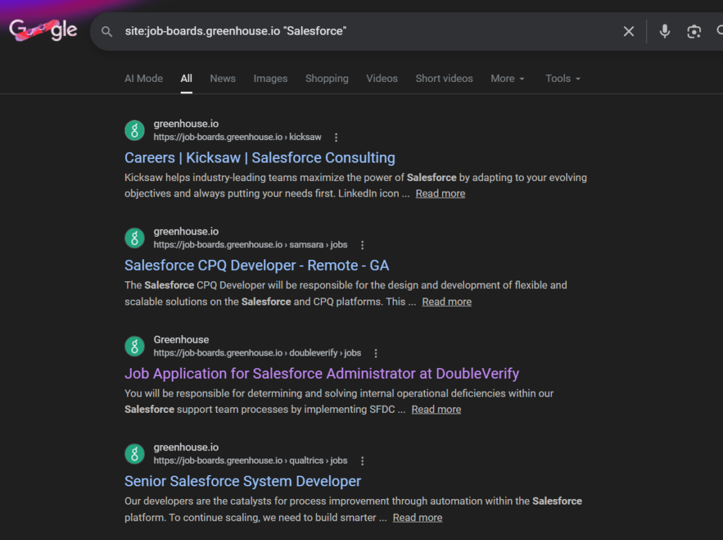Open three-dot menu for Kicksaw result

[x=336, y=137]
